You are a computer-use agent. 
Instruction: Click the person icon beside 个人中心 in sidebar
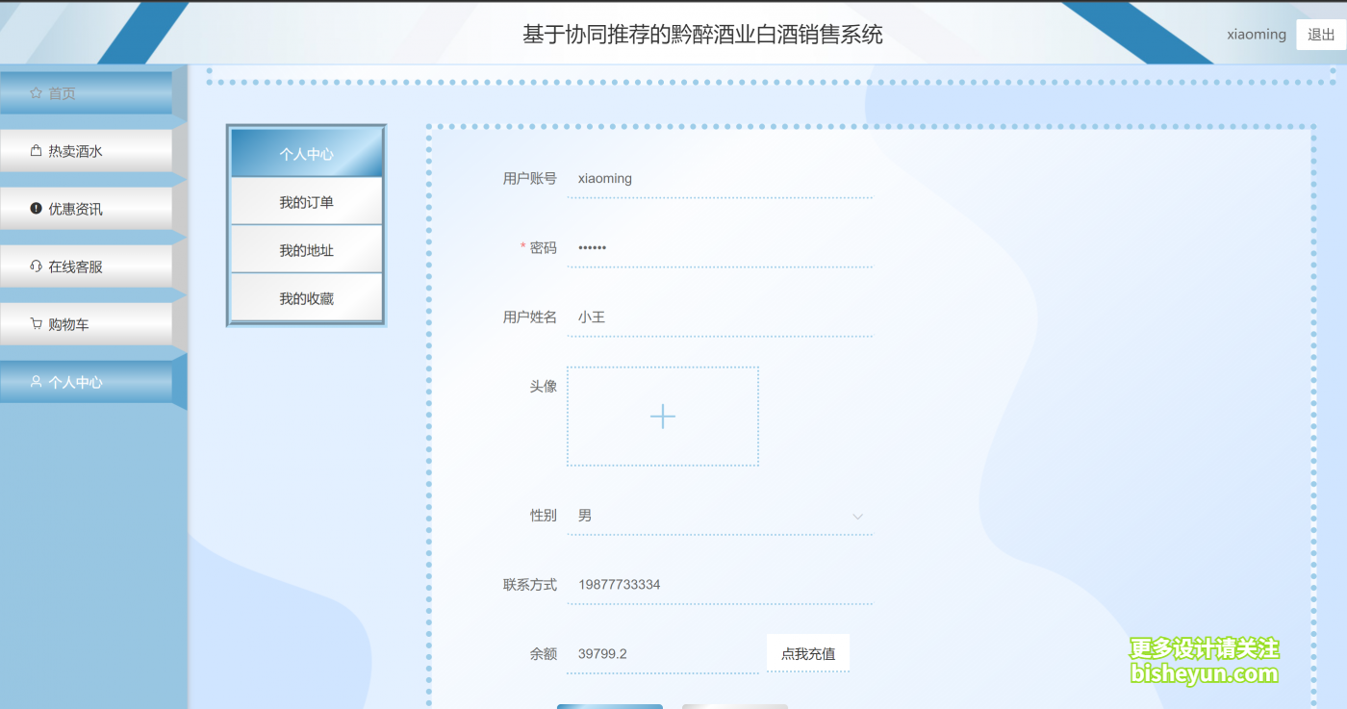[36, 382]
